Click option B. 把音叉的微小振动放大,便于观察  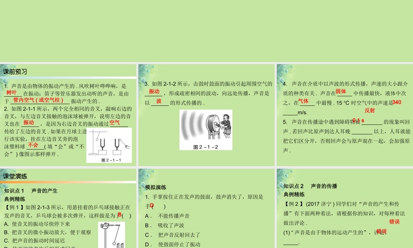[x=47, y=232]
